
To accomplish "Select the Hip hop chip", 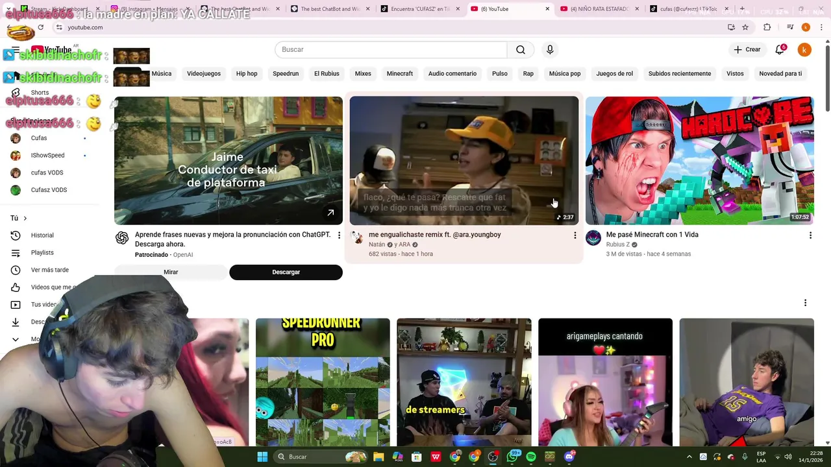I will click(x=247, y=74).
